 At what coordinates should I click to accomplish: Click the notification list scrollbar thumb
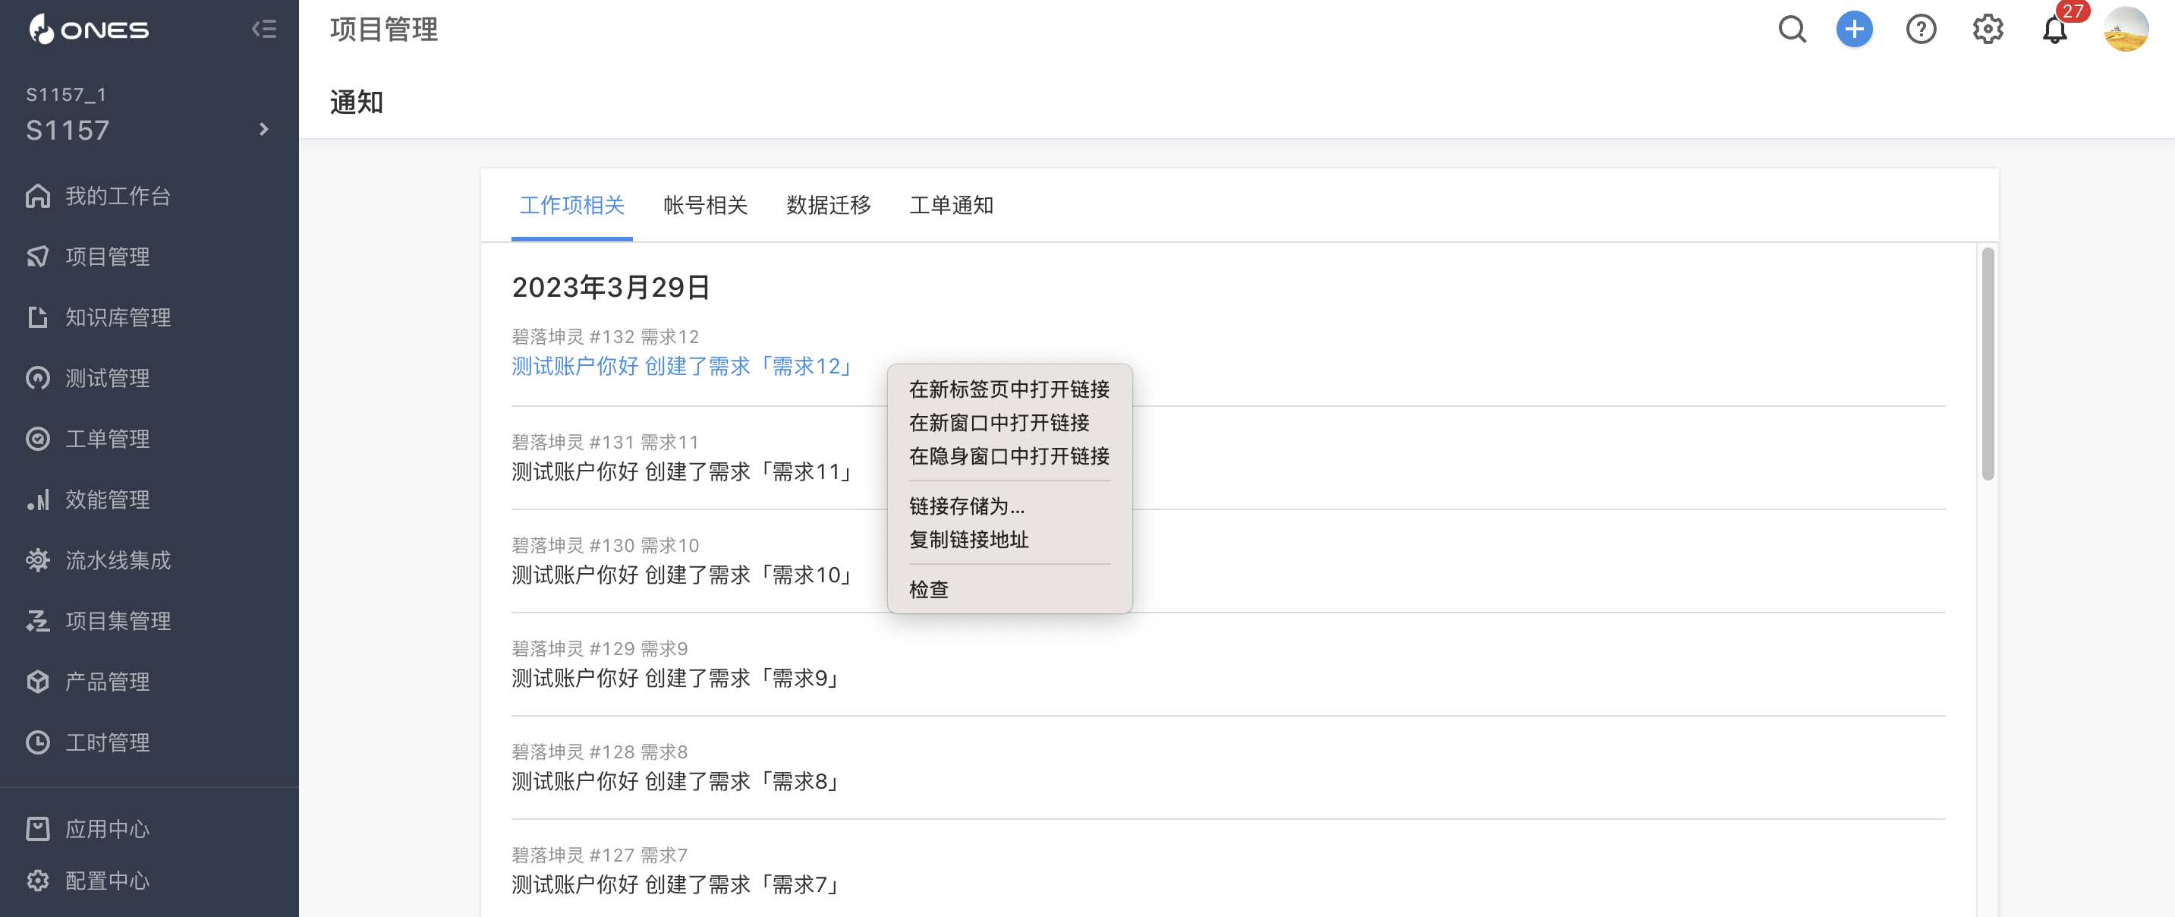[1988, 364]
